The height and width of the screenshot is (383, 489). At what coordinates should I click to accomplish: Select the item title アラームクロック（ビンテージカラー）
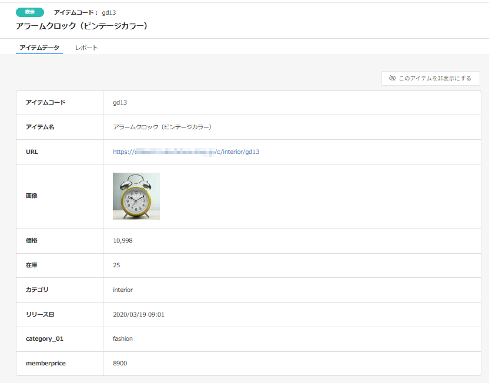(x=82, y=26)
